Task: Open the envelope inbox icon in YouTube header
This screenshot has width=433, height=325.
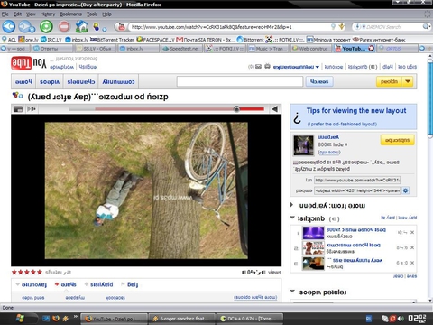Action: click(x=258, y=67)
